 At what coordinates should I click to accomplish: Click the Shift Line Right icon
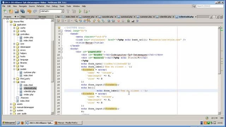113,21
